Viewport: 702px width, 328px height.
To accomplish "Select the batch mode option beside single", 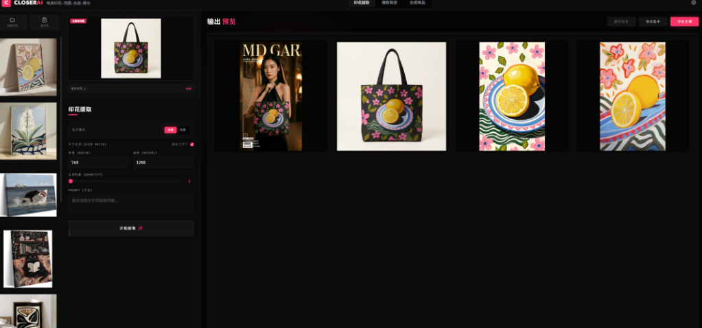I will coord(183,130).
